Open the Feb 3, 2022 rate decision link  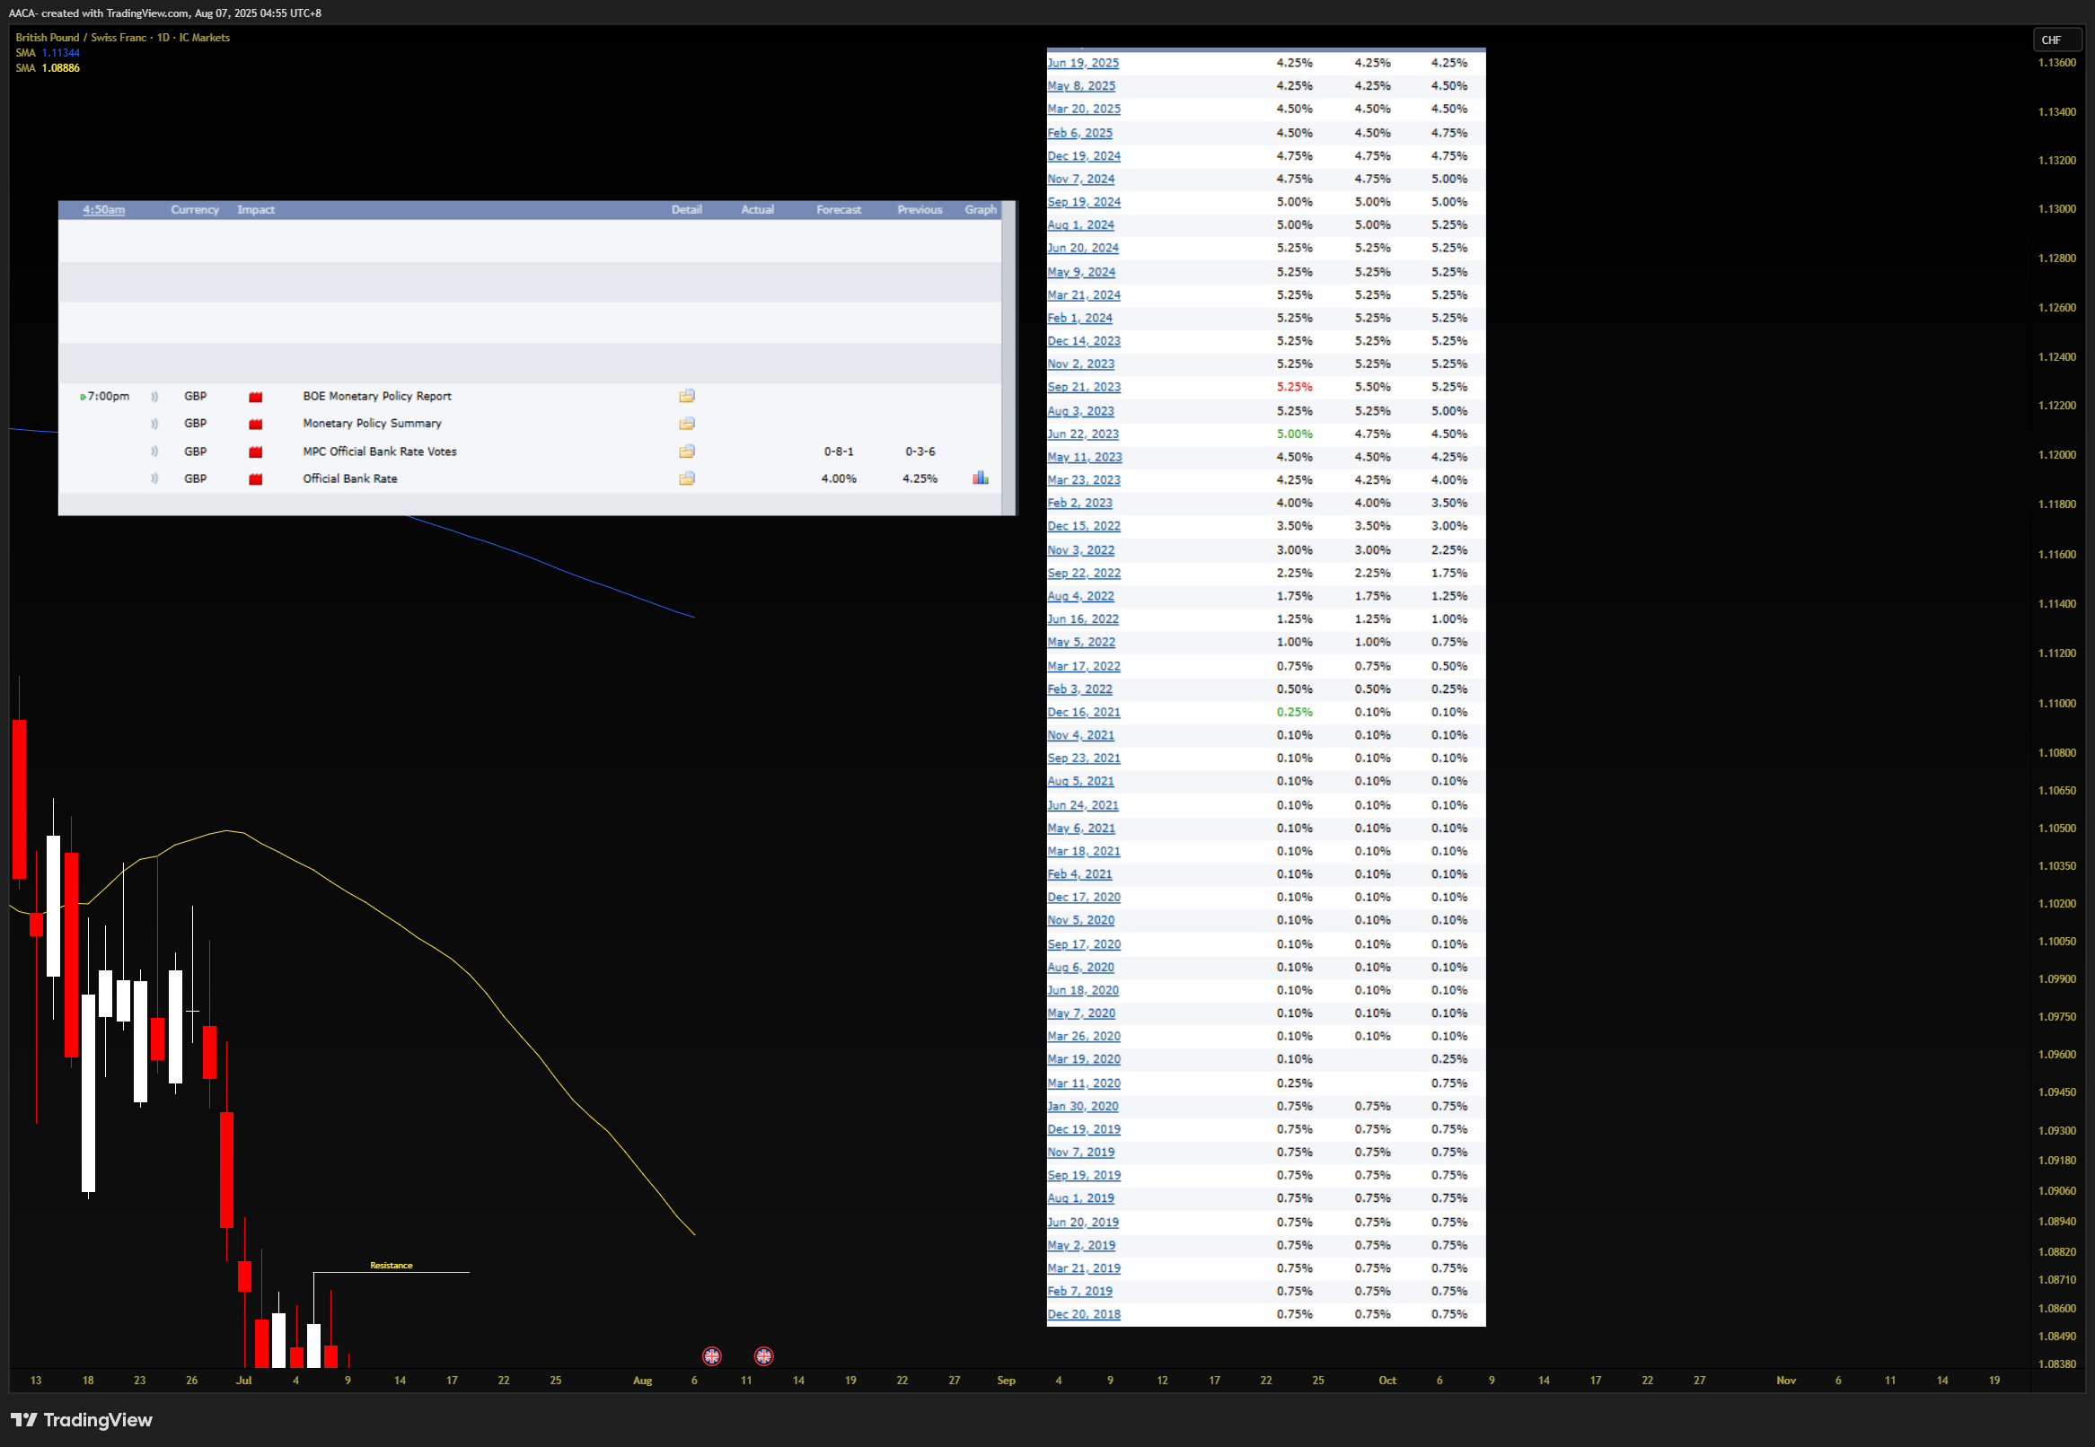[1079, 689]
